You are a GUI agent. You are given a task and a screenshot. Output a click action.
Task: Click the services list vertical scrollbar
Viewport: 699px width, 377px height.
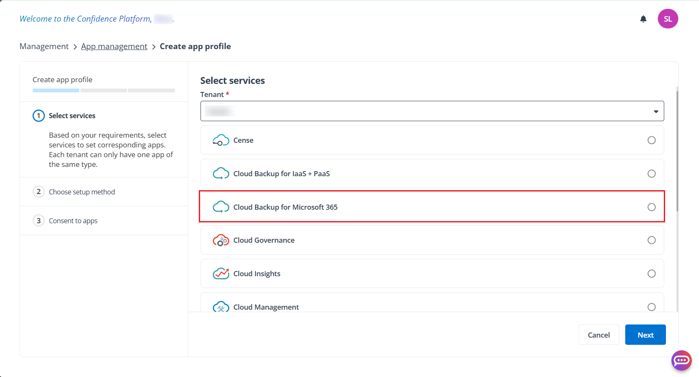pos(677,148)
